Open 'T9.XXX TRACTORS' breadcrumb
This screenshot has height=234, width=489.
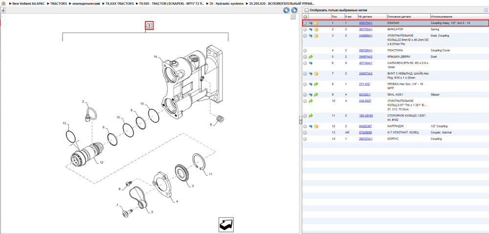[119, 3]
